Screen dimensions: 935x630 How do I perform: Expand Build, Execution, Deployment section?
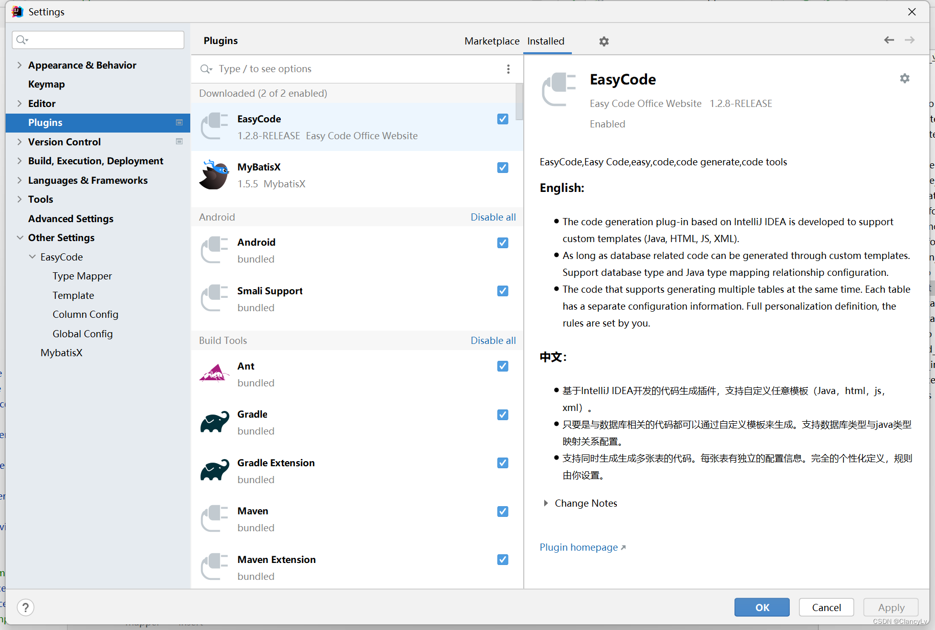tap(19, 161)
